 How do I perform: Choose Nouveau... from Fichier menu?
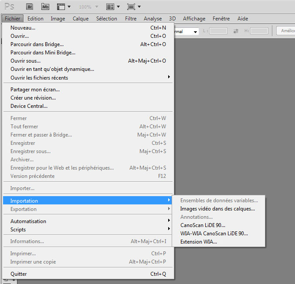(x=88, y=28)
